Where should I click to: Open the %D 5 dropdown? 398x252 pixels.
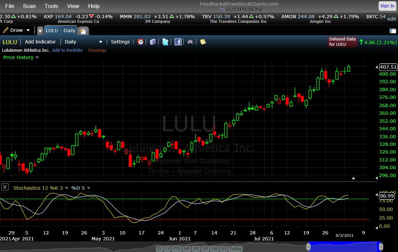[88, 188]
